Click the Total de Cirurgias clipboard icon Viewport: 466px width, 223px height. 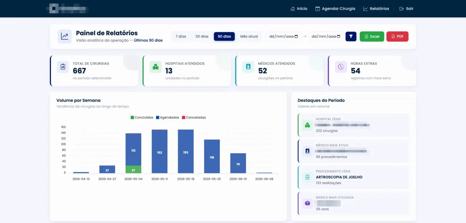[63, 67]
